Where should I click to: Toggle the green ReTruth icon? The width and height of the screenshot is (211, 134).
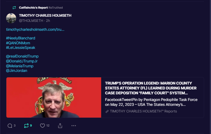pos(26,126)
